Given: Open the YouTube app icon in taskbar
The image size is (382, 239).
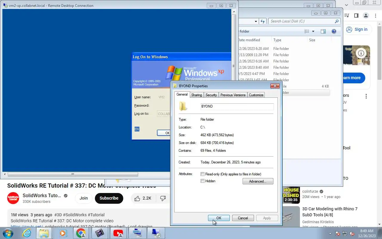Looking at the screenshot, I should tap(118, 233).
